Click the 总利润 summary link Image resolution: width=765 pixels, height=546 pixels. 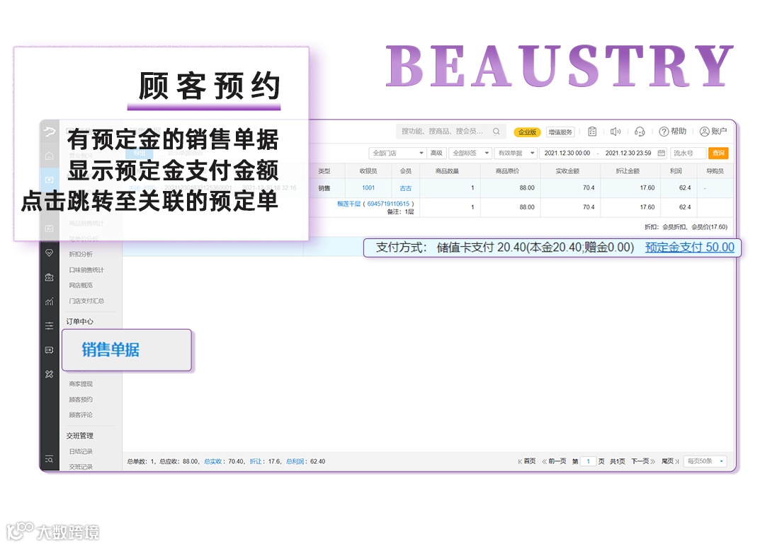pyautogui.click(x=295, y=461)
